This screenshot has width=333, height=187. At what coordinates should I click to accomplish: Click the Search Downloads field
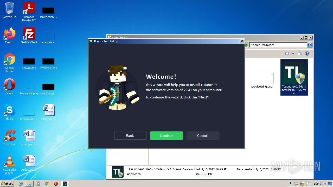pyautogui.click(x=278, y=45)
